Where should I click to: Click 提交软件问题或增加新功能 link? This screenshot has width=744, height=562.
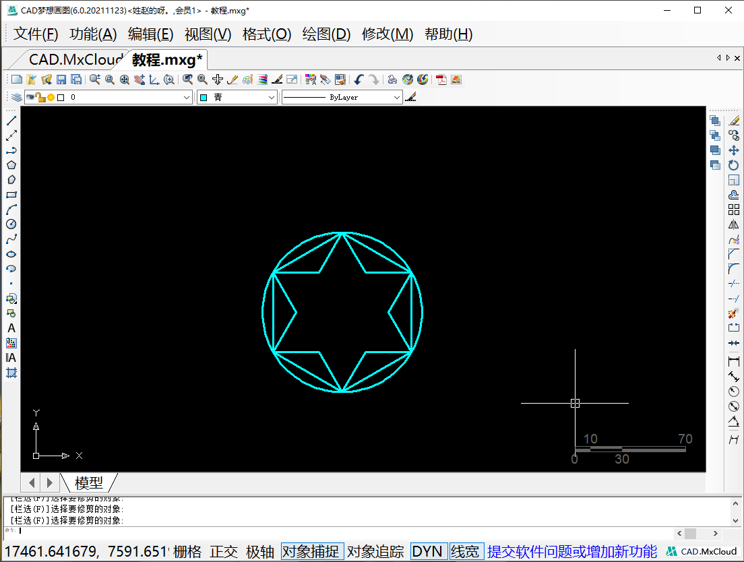click(x=571, y=552)
